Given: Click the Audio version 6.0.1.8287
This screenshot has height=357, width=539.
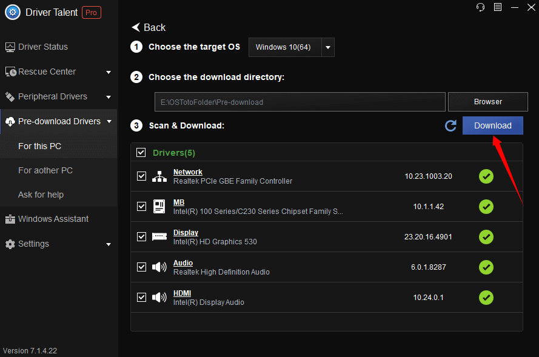Looking at the screenshot, I should click(428, 267).
